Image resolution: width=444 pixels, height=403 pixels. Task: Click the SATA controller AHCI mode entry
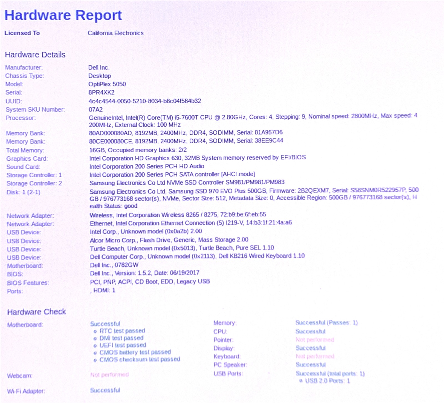click(x=172, y=175)
